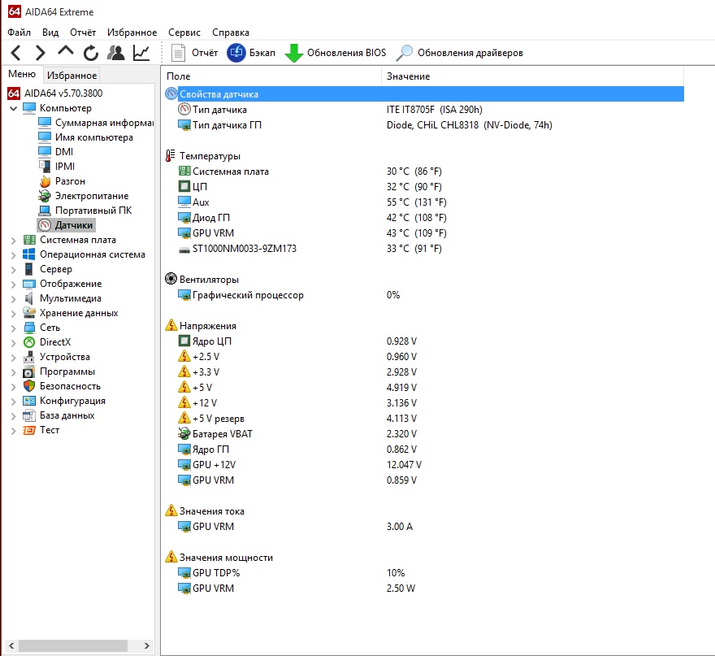Viewport: 715px width, 656px height.
Task: Switch to the Меню tab
Action: pos(22,74)
